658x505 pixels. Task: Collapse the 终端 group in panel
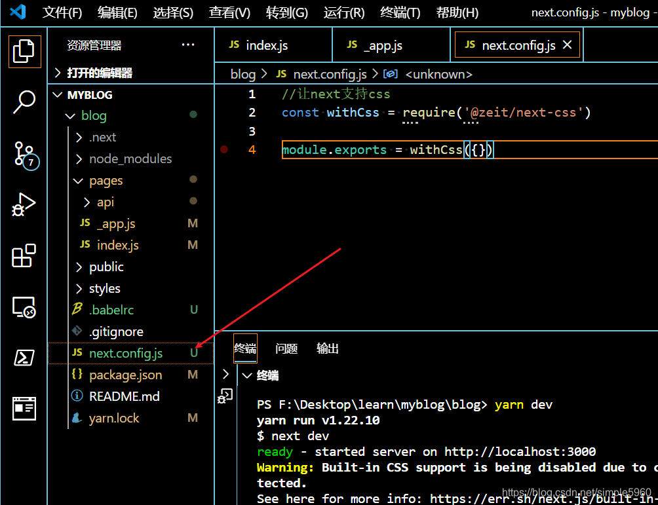(x=248, y=375)
